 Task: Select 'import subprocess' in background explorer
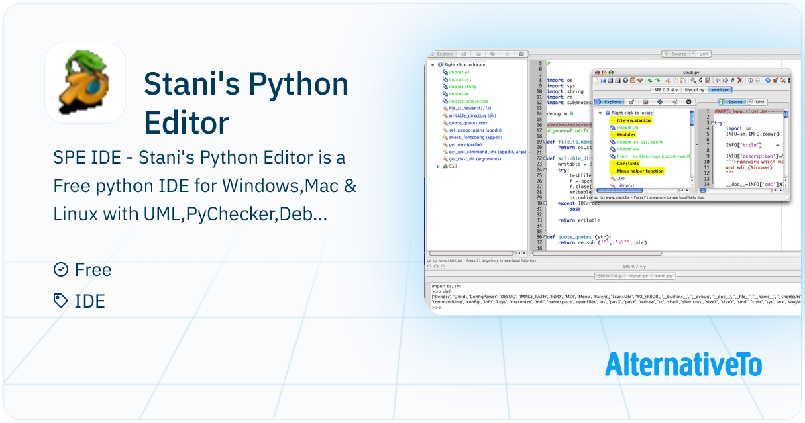[468, 101]
